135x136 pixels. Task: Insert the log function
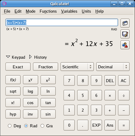coord(31,91)
